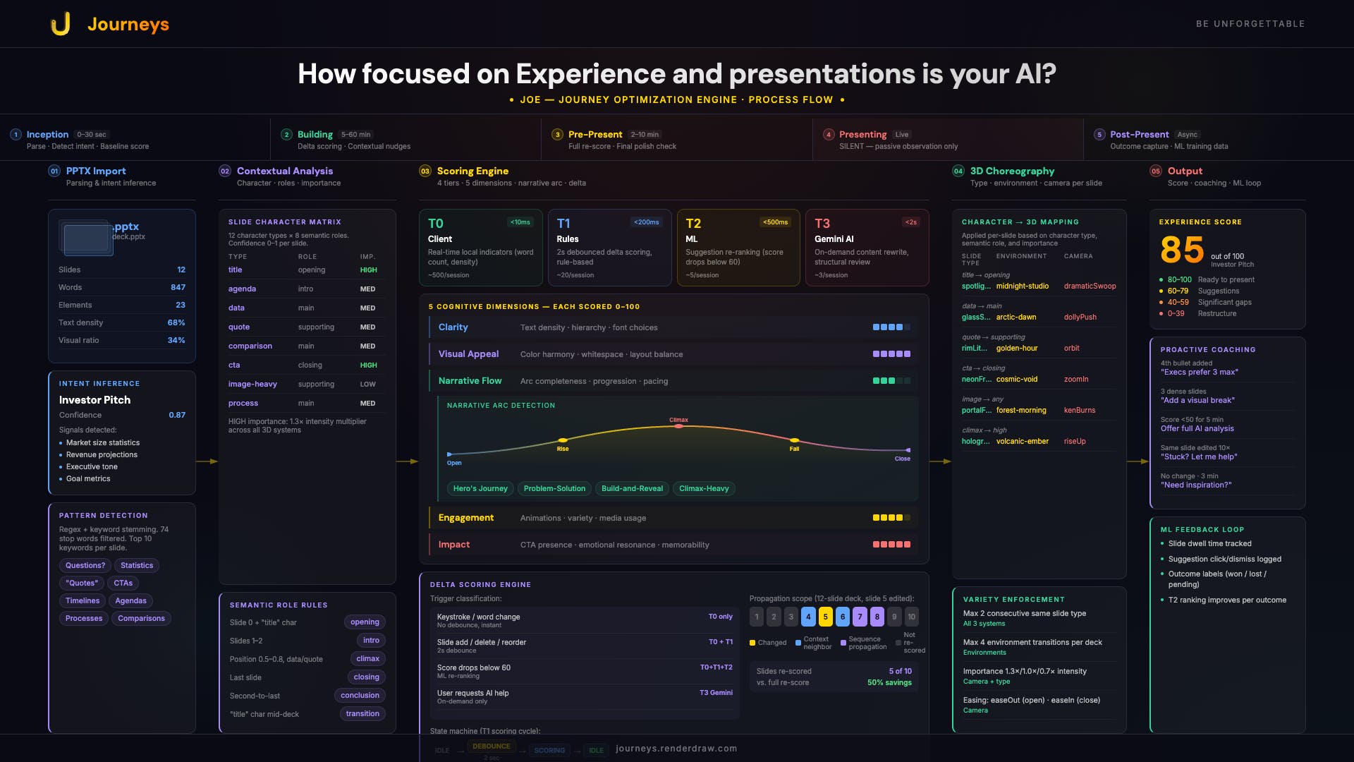The height and width of the screenshot is (762, 1354).
Task: Open the T2 ML tier card
Action: click(738, 248)
